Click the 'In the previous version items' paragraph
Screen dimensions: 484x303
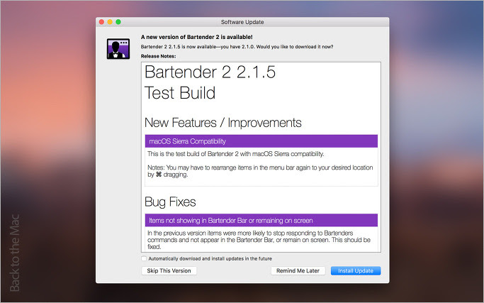(259, 240)
